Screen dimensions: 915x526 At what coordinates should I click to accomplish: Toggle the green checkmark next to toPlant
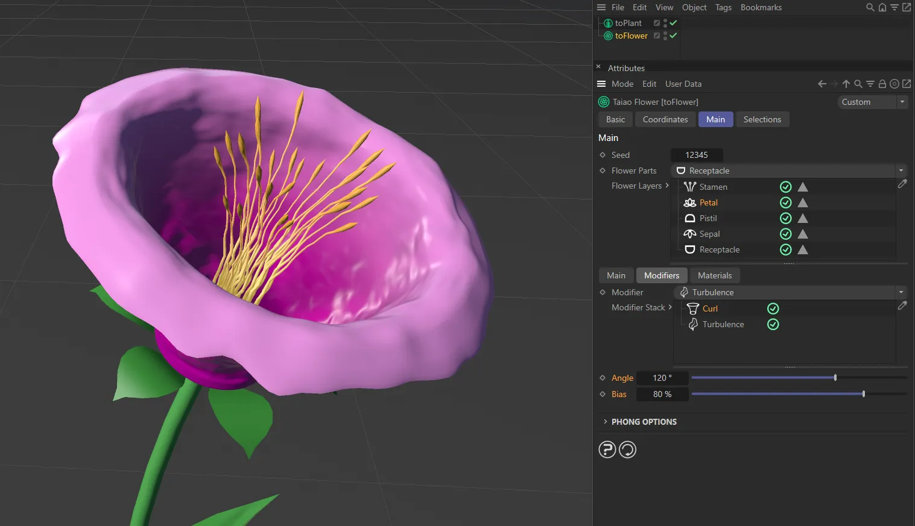click(674, 23)
